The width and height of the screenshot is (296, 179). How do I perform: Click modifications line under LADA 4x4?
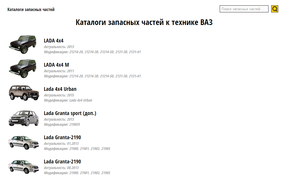(x=92, y=52)
